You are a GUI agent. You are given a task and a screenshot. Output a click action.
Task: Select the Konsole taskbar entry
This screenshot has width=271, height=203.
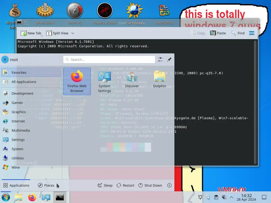[x=60, y=197]
